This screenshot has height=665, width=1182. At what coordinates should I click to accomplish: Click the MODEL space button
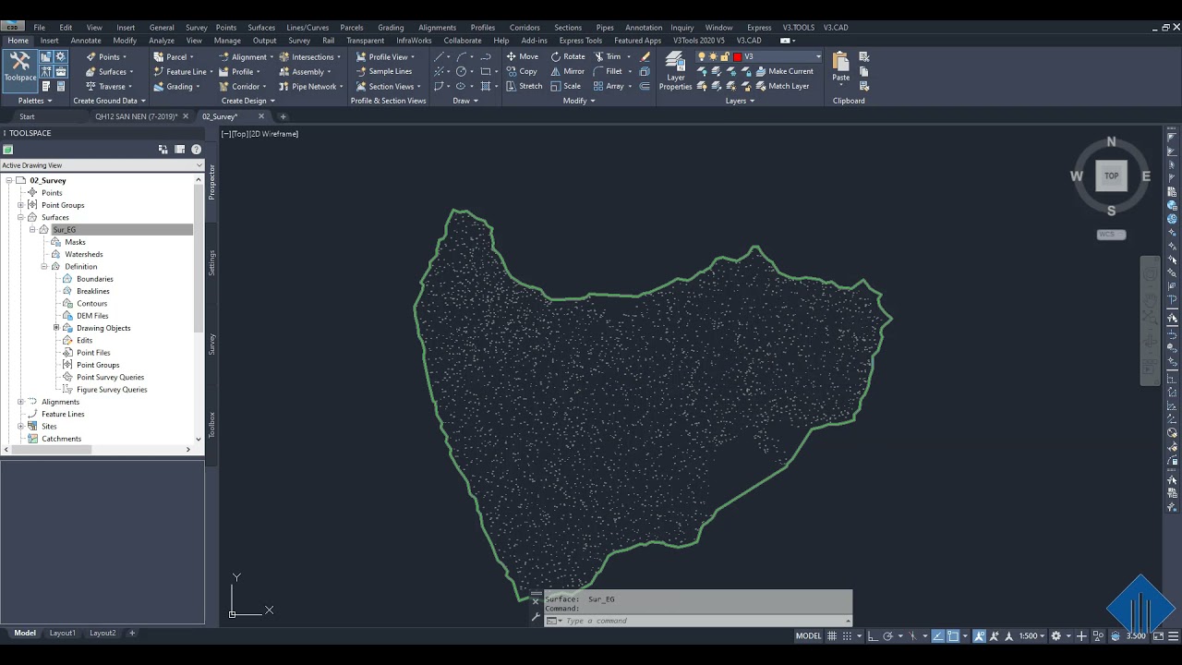coord(808,635)
